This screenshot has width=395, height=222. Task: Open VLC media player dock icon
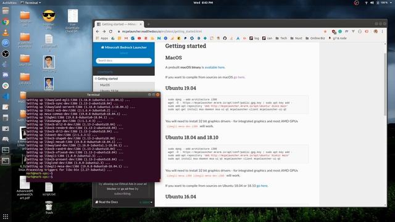click(6, 33)
